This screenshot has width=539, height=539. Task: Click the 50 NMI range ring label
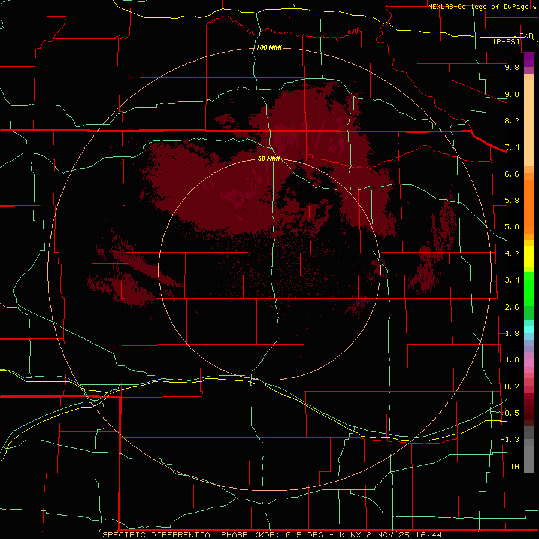point(269,158)
